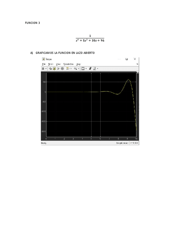
Task: Expand the highlight block dropdown arrow
Action: [x=71, y=69]
